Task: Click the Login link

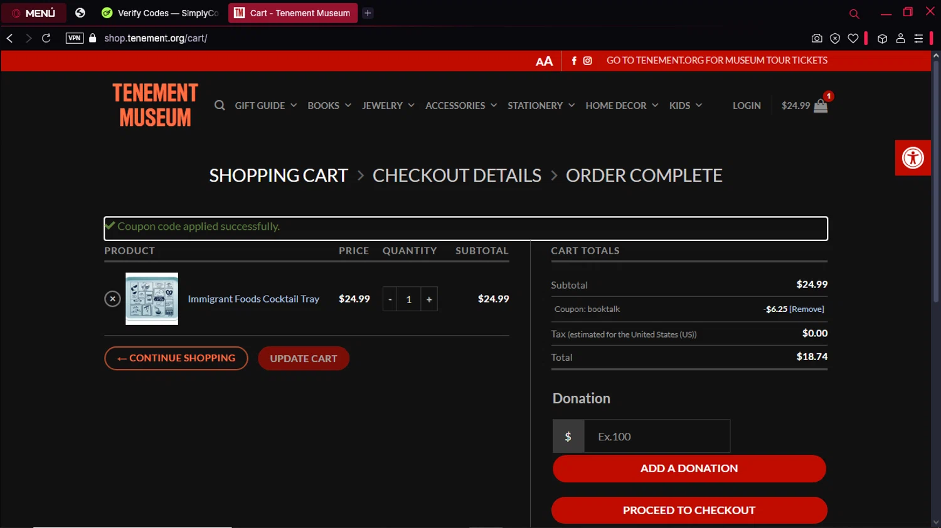Action: [747, 106]
